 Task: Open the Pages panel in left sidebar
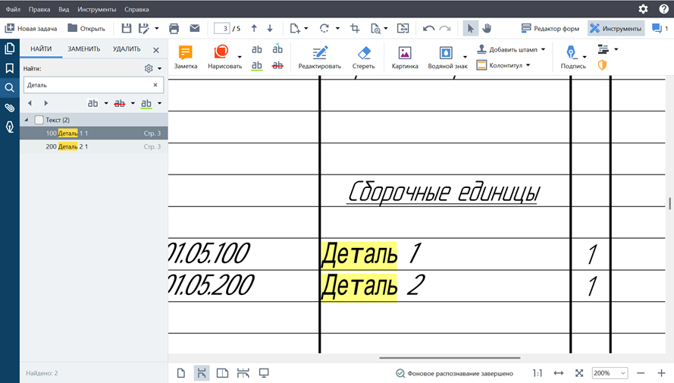9,49
